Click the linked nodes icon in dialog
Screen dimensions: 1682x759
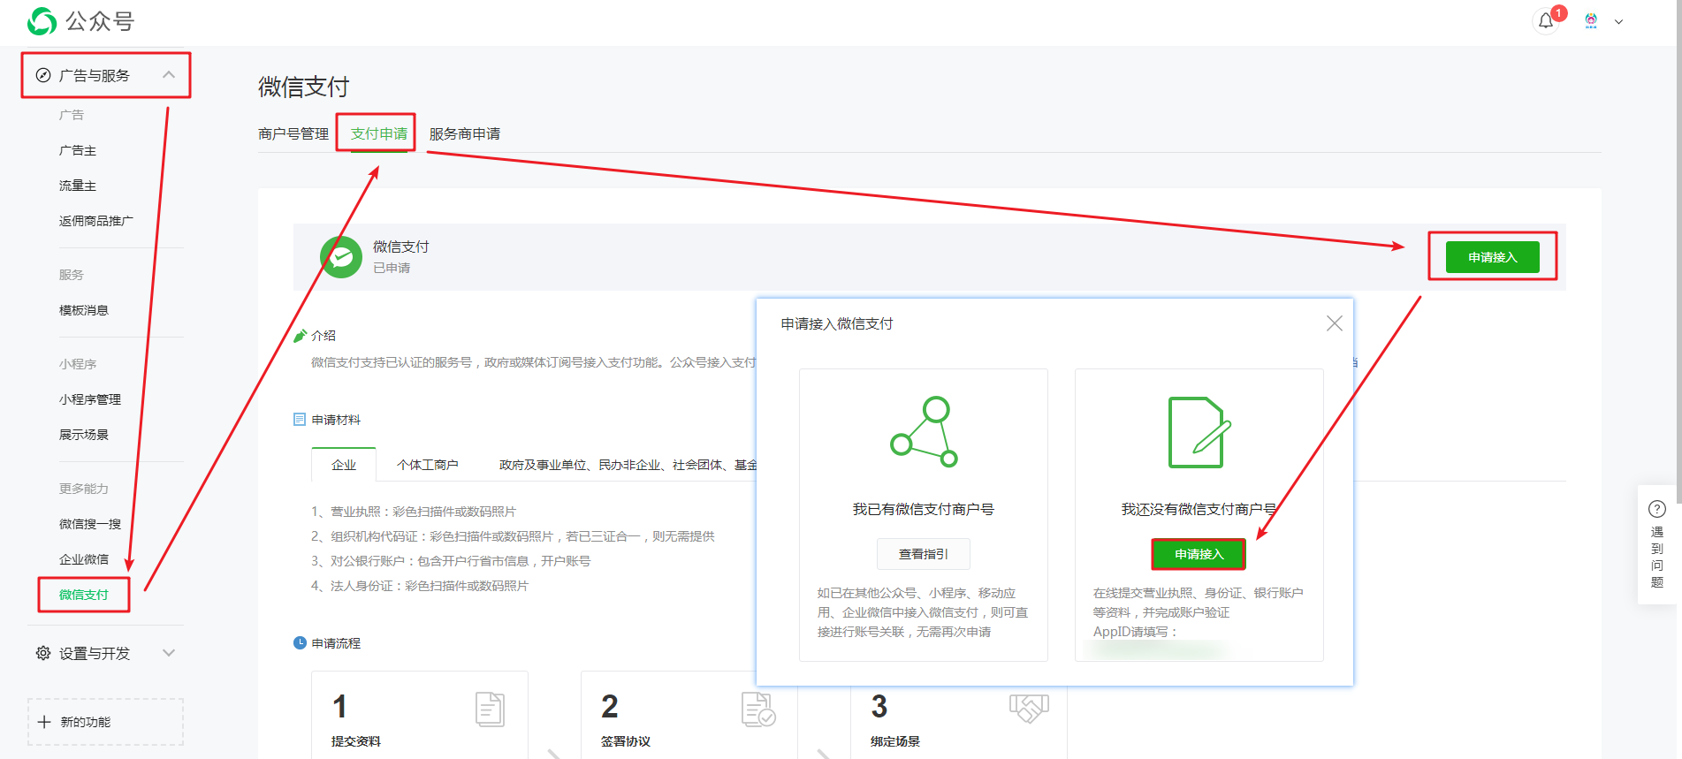924,432
